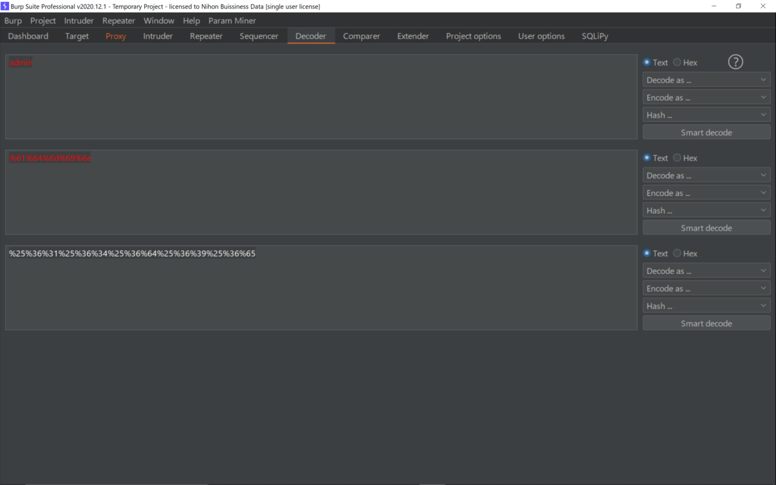Open 'Hash ...' dropdown for admin panel

tap(706, 115)
